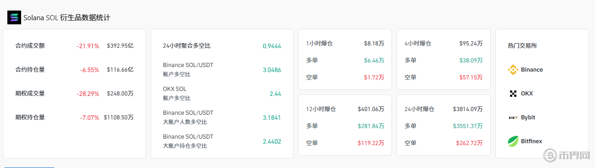Select the 24小时聚合多空比 value 0.9444
Viewport: 595px width, 168px height.
(272, 46)
